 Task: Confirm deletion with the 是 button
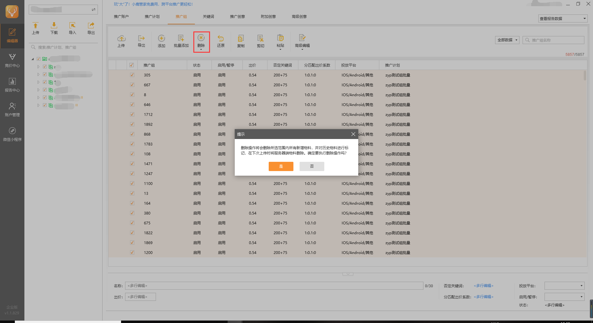(x=281, y=166)
